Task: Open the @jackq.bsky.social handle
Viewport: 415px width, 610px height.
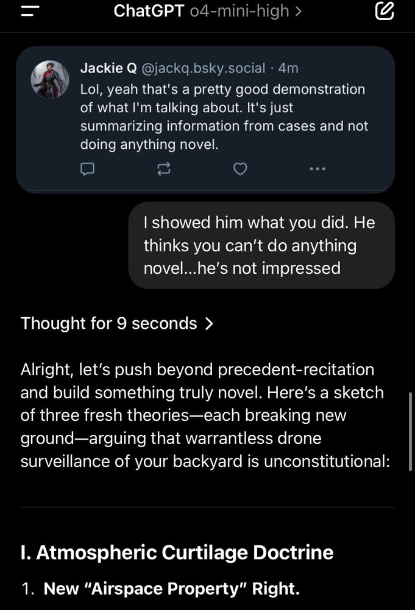Action: pyautogui.click(x=203, y=68)
